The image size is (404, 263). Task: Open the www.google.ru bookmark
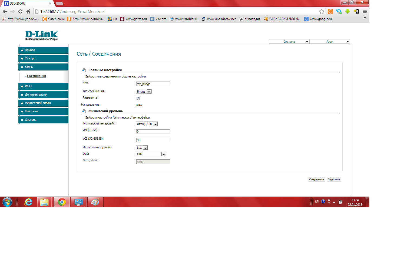click(318, 19)
